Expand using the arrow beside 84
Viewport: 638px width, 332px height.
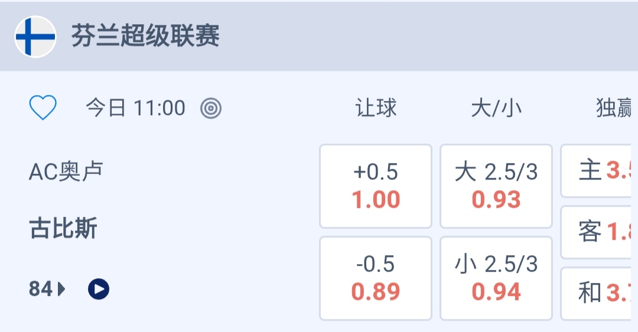click(61, 289)
